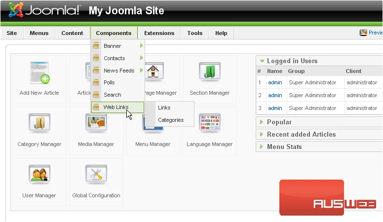This screenshot has width=383, height=222.
Task: Click the Section Manager label
Action: click(x=210, y=93)
